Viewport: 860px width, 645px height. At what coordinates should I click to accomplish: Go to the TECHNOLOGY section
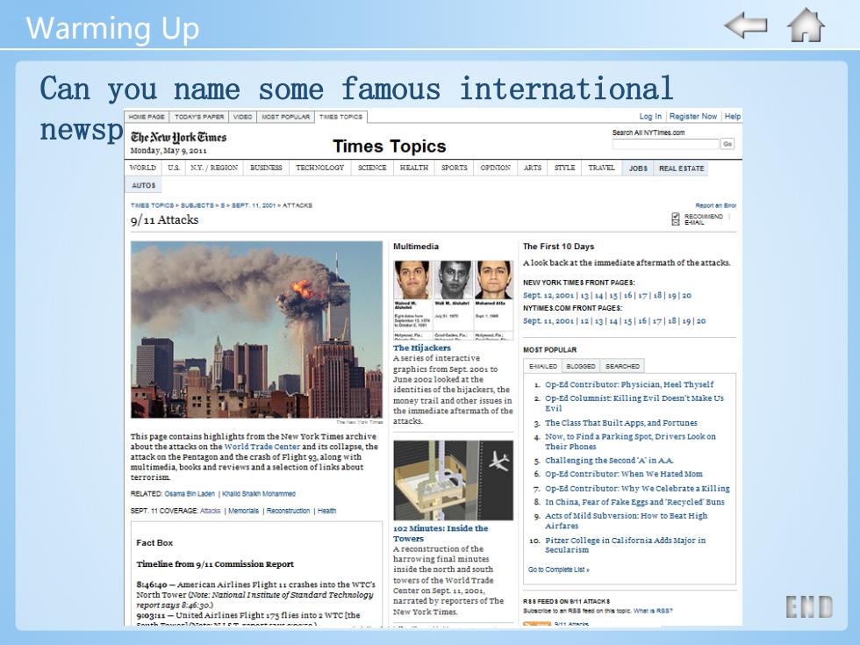pyautogui.click(x=319, y=168)
